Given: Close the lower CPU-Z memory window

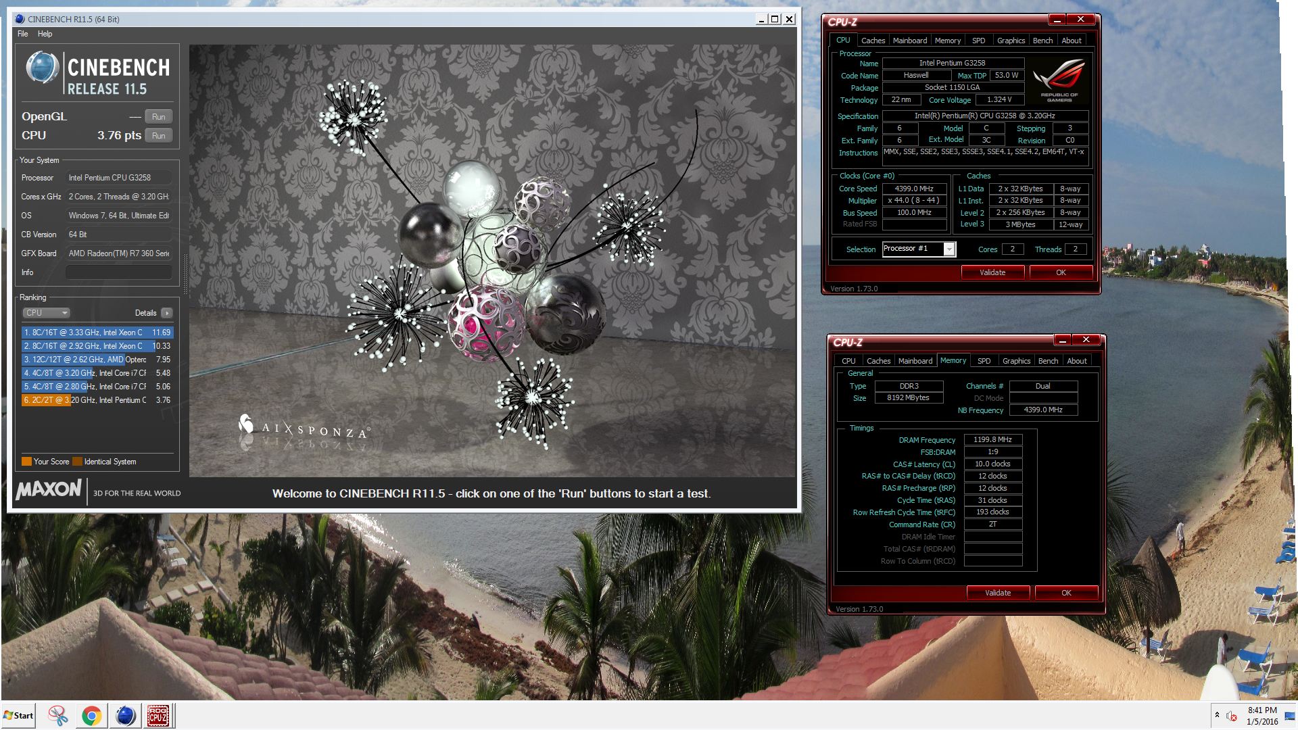Looking at the screenshot, I should [1086, 340].
